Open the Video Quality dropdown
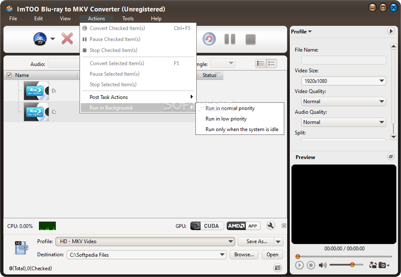Screen dimensions: 401x277 [343, 101]
